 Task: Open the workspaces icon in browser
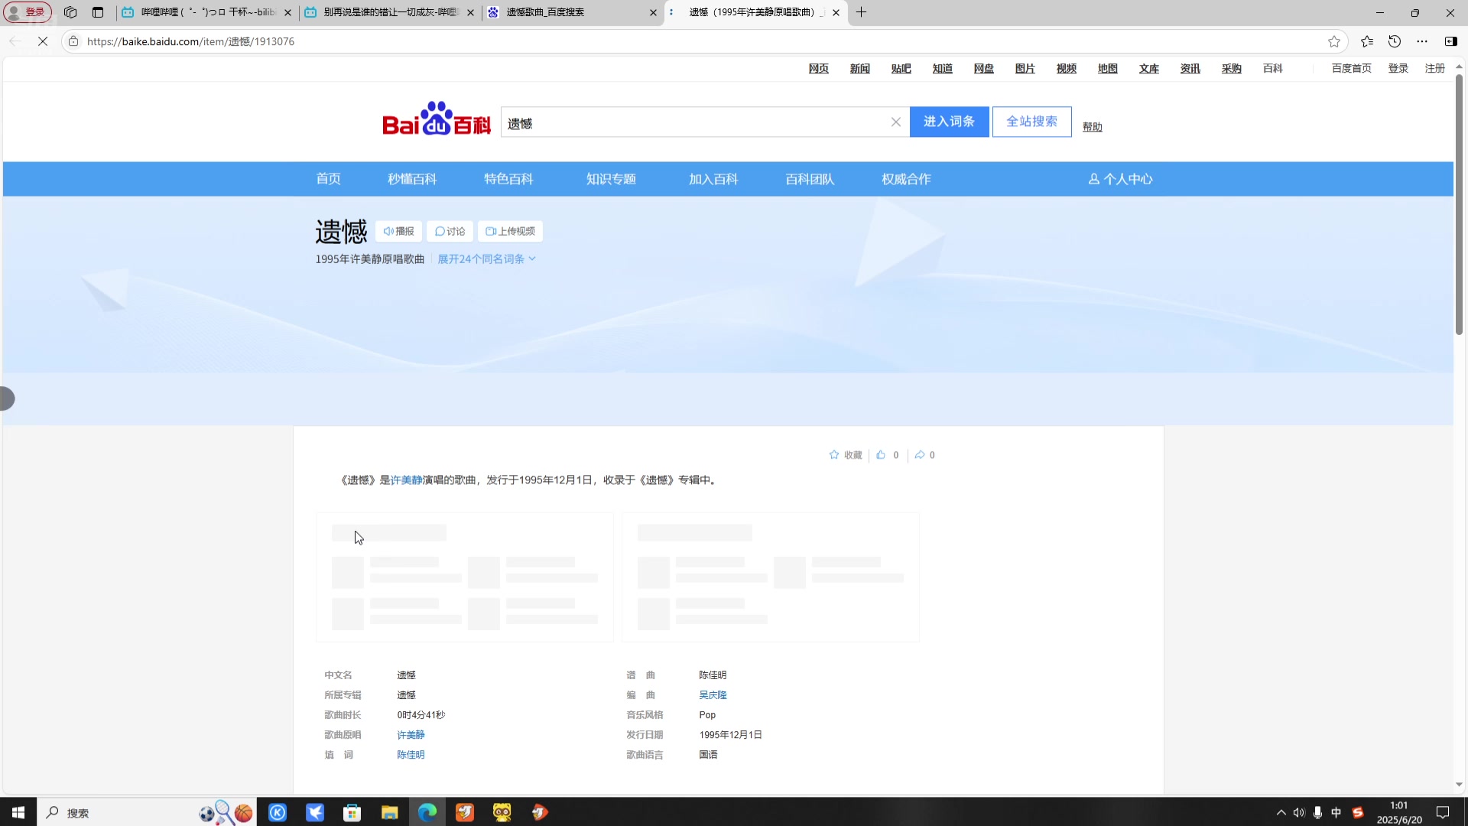(70, 12)
